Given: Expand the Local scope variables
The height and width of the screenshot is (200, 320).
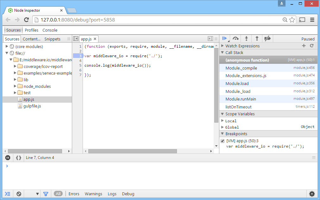Looking at the screenshot, I should click(222, 121).
